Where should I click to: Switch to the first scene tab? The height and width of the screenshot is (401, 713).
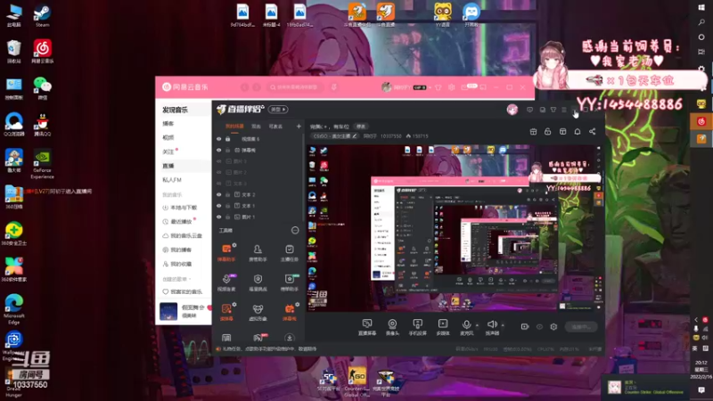tap(234, 126)
